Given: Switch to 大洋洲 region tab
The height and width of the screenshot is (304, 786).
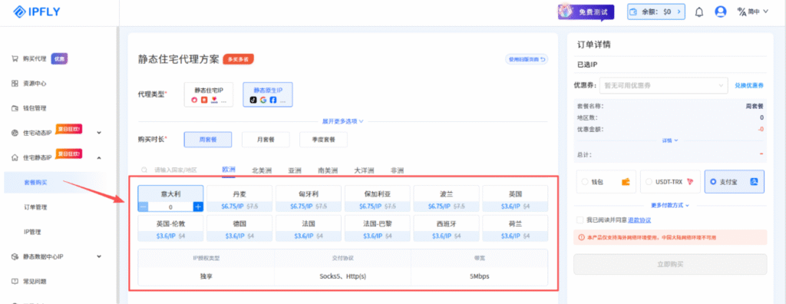Looking at the screenshot, I should tap(364, 170).
